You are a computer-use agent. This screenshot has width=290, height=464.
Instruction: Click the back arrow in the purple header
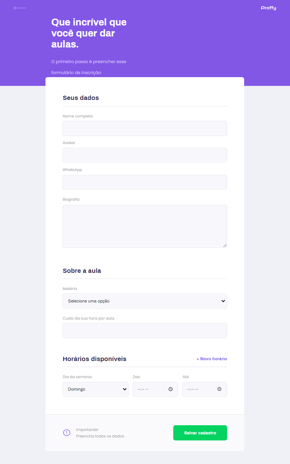20,8
